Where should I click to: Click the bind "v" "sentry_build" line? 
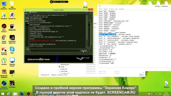coord(117,40)
